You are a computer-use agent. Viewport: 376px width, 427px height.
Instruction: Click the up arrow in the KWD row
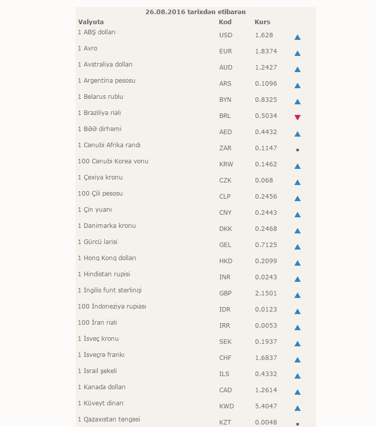[297, 408]
